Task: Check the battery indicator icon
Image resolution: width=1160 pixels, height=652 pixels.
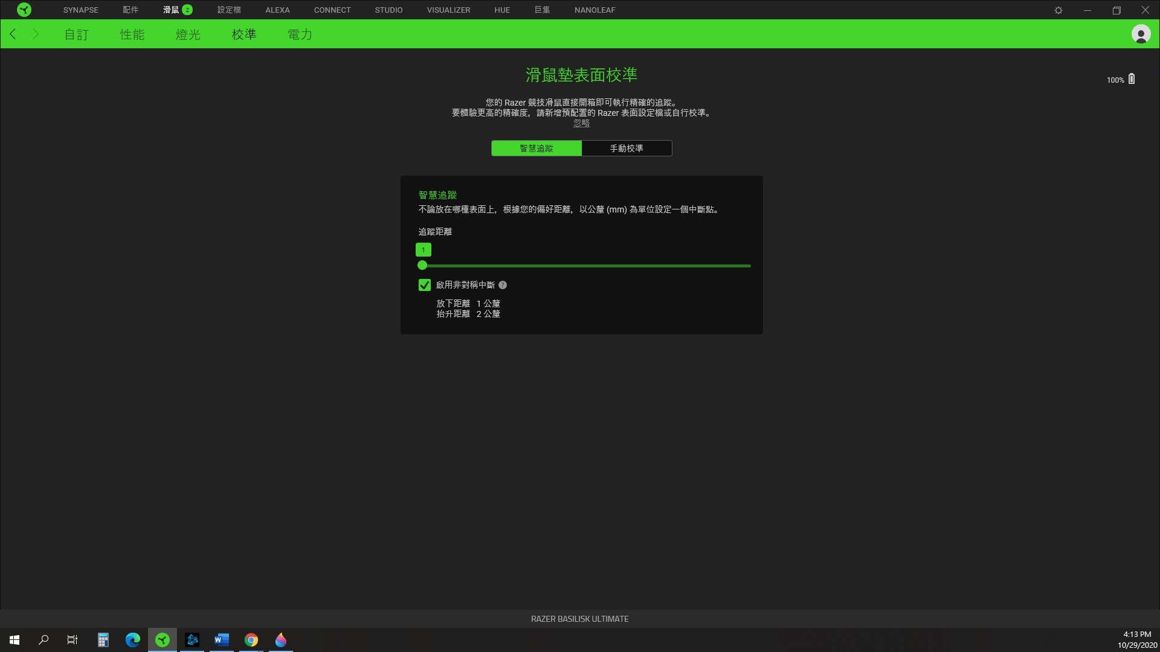Action: point(1132,79)
